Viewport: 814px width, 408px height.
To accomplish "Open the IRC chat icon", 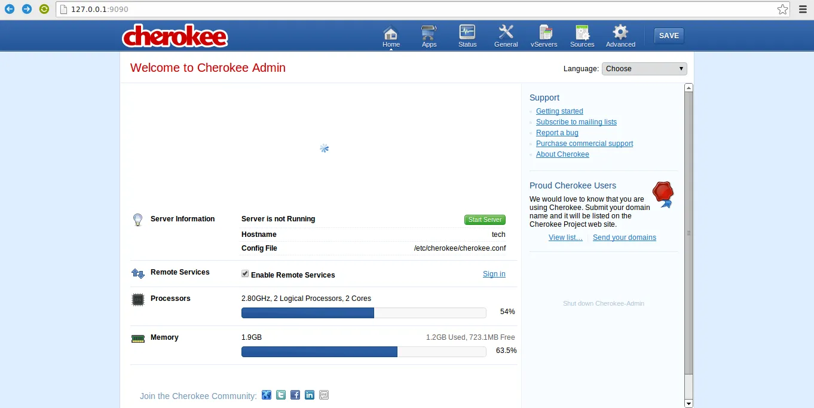I will coord(324,395).
